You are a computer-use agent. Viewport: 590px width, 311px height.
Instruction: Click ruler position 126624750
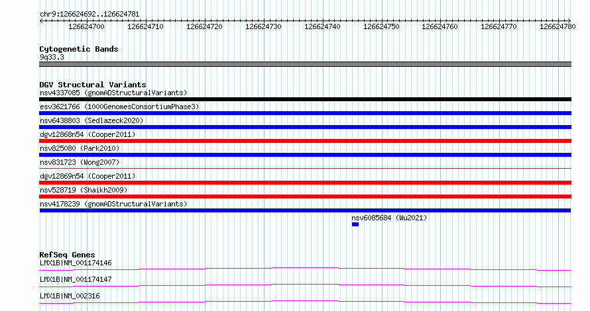tap(381, 26)
